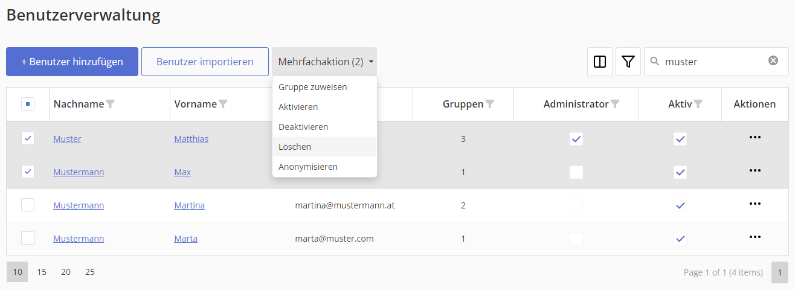Clear the search field text
This screenshot has height=290, width=795.
pos(773,60)
